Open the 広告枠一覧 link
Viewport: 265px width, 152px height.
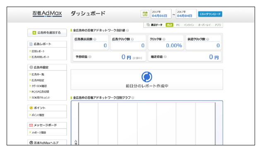coord(38,75)
